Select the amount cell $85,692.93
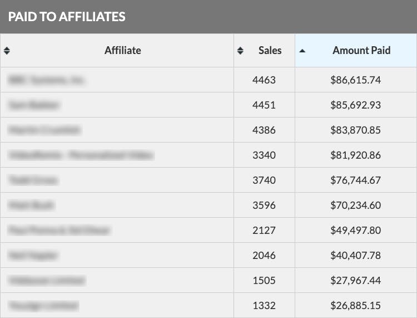The image size is (417, 318). pyautogui.click(x=356, y=105)
